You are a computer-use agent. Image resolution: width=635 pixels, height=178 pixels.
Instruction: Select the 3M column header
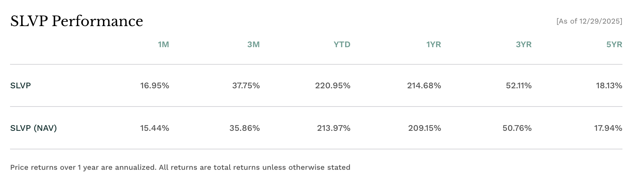click(x=253, y=45)
